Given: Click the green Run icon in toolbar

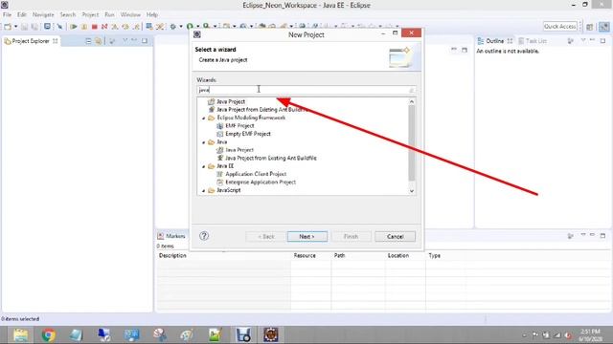Looking at the screenshot, I should coord(190,27).
